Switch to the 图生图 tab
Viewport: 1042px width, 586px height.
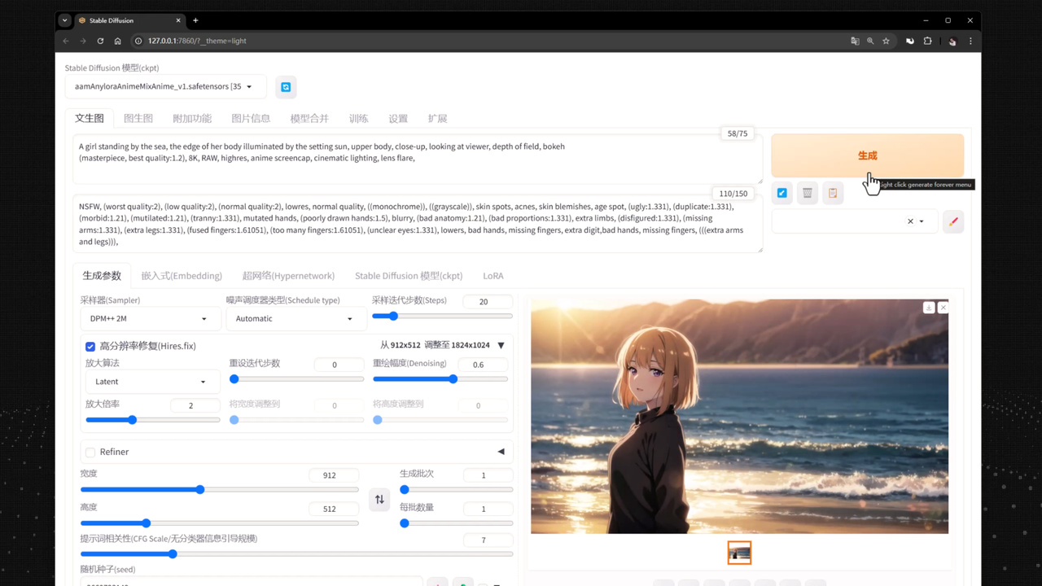(x=138, y=119)
